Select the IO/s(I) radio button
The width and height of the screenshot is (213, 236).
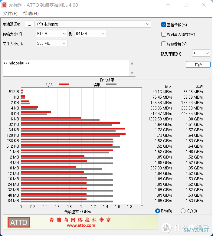click(183, 211)
